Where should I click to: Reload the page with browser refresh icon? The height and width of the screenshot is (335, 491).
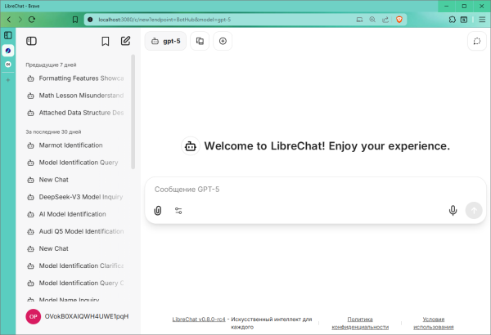pyautogui.click(x=32, y=18)
